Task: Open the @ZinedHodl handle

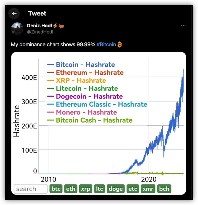Action: click(40, 32)
